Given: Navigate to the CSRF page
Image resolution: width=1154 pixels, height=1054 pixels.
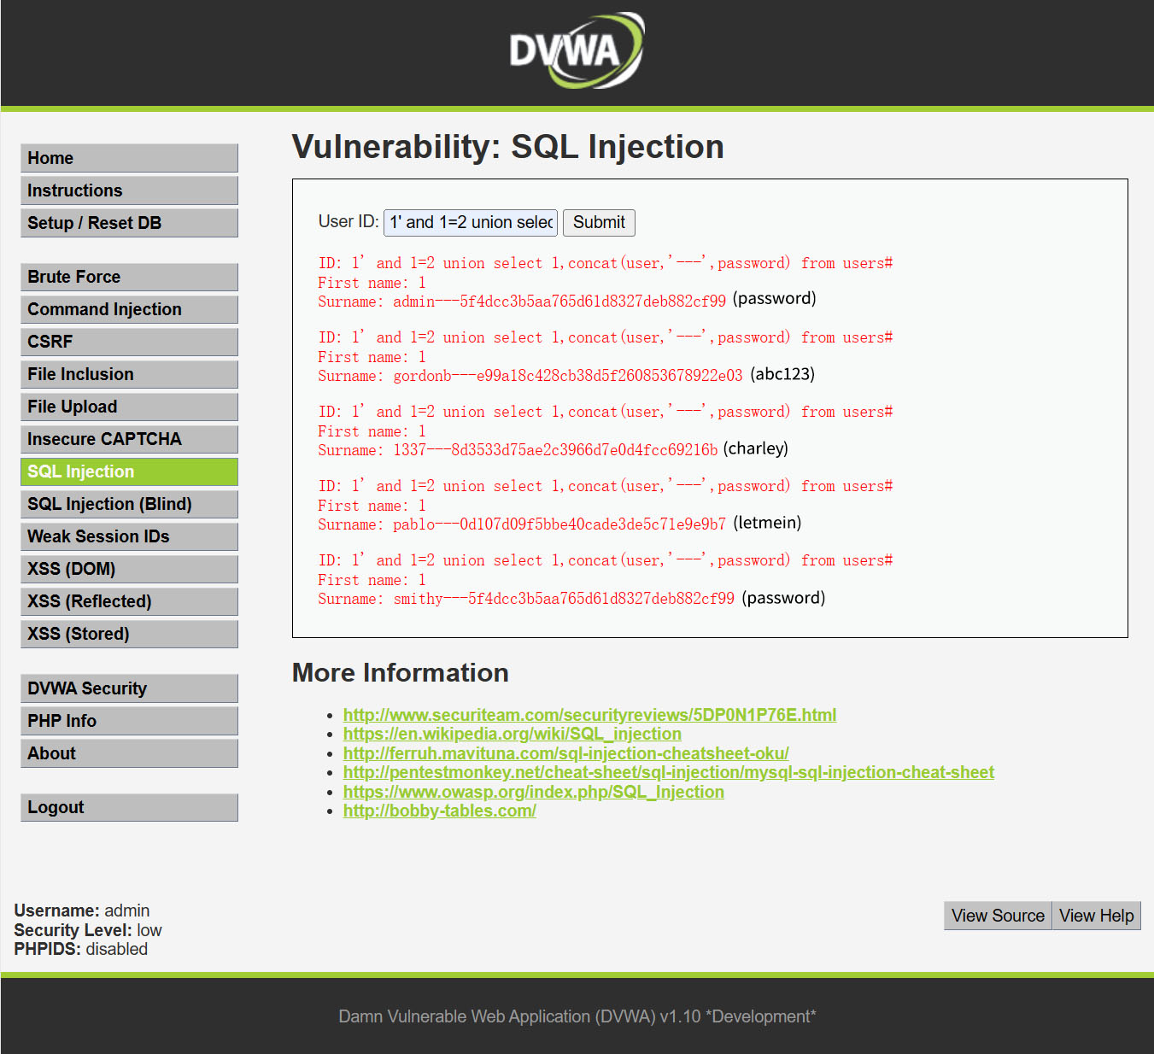Looking at the screenshot, I should tap(129, 342).
